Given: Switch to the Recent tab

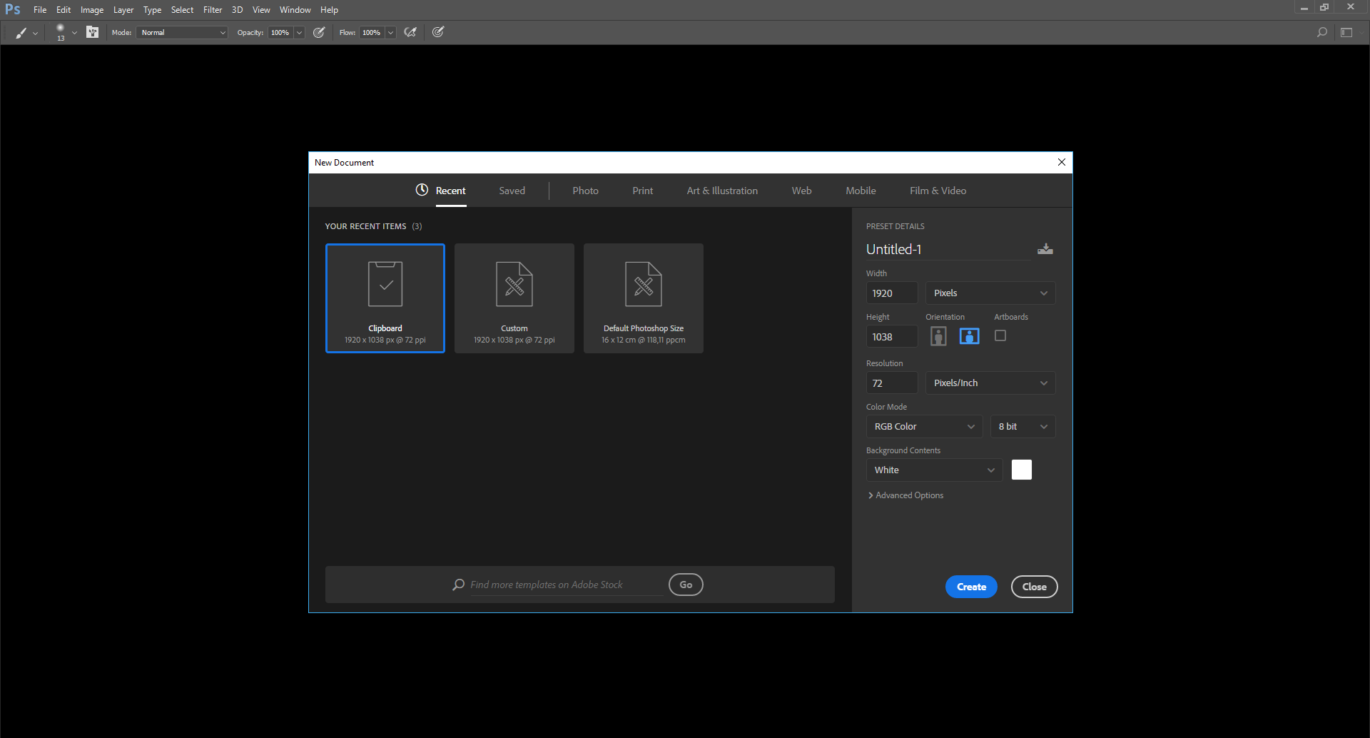Looking at the screenshot, I should [x=450, y=191].
